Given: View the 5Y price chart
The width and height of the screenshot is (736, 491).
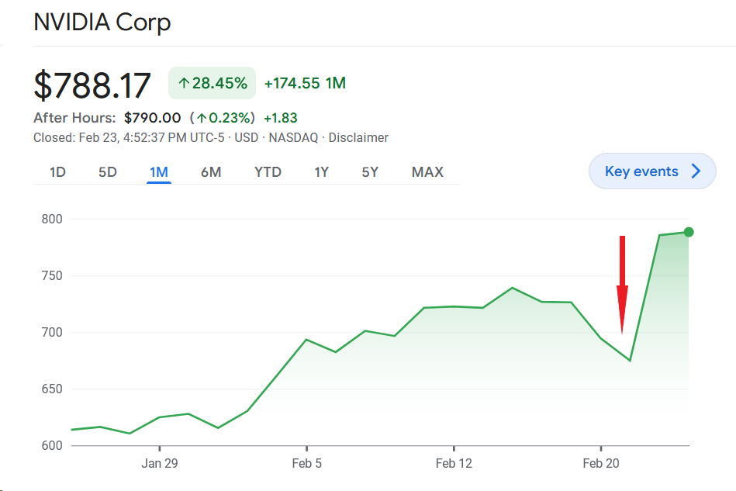Looking at the screenshot, I should pos(370,172).
